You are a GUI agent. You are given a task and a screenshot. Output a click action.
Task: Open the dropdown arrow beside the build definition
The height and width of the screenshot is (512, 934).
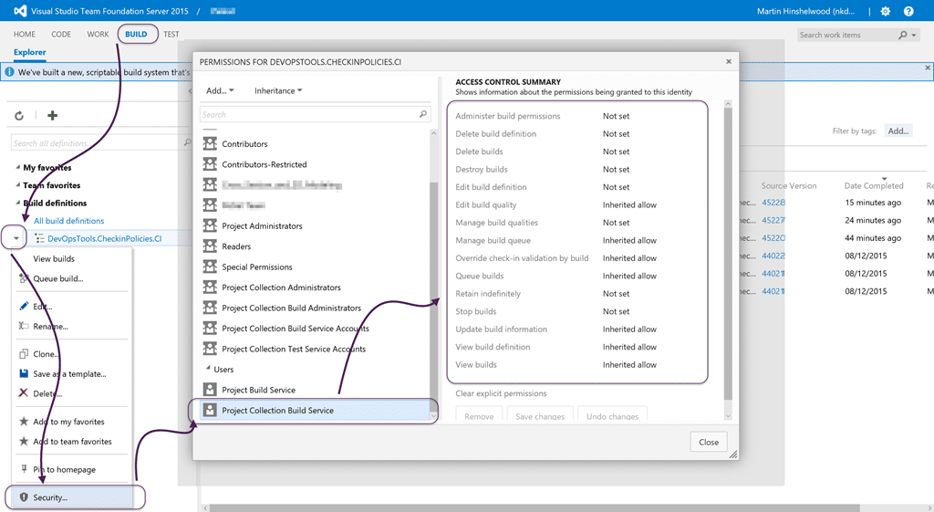coord(16,238)
